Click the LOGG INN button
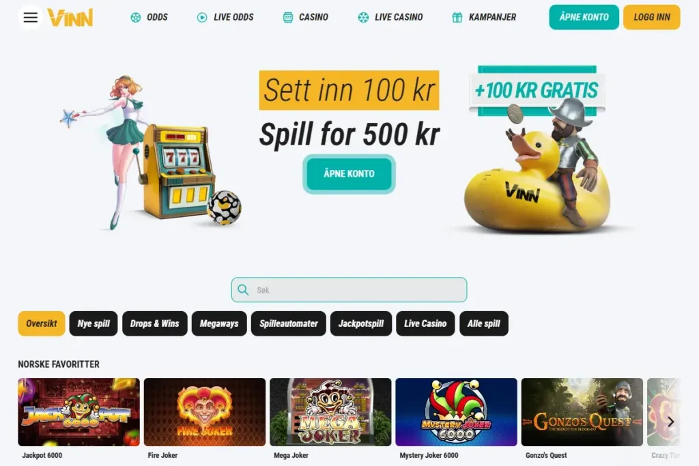 [x=651, y=17]
